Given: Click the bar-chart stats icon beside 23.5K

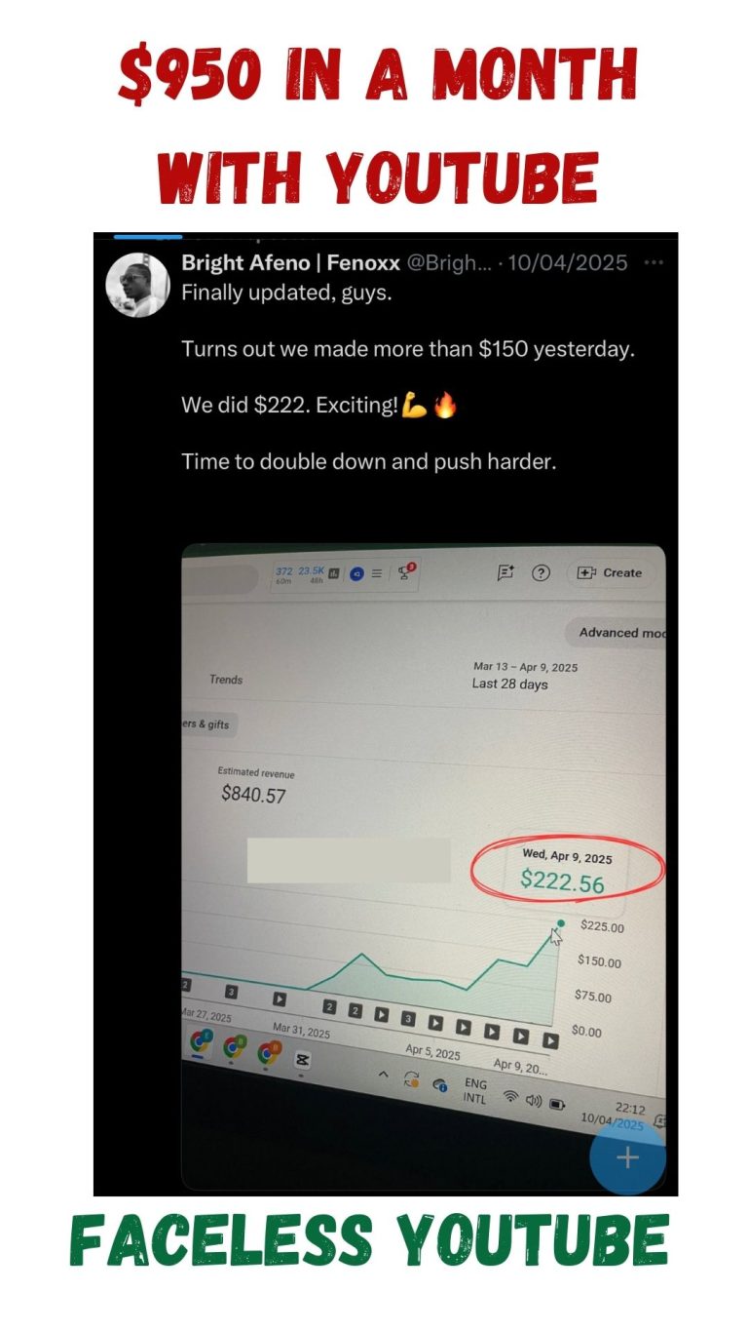Looking at the screenshot, I should coord(333,573).
